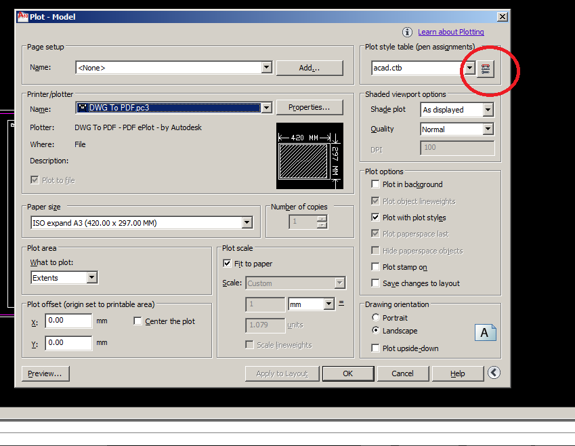575x446 pixels.
Task: Click the X plot offset input field
Action: click(68, 321)
